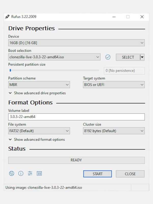
Task: Expand Show advanced drive properties
Action: pos(37,93)
